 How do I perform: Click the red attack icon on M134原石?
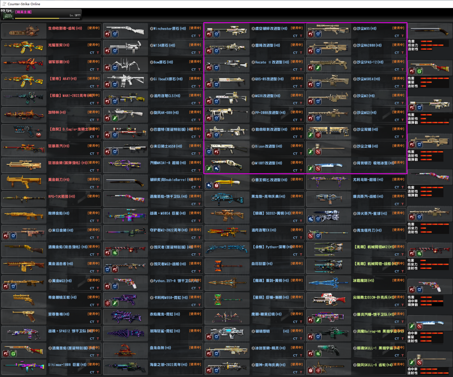(107, 51)
